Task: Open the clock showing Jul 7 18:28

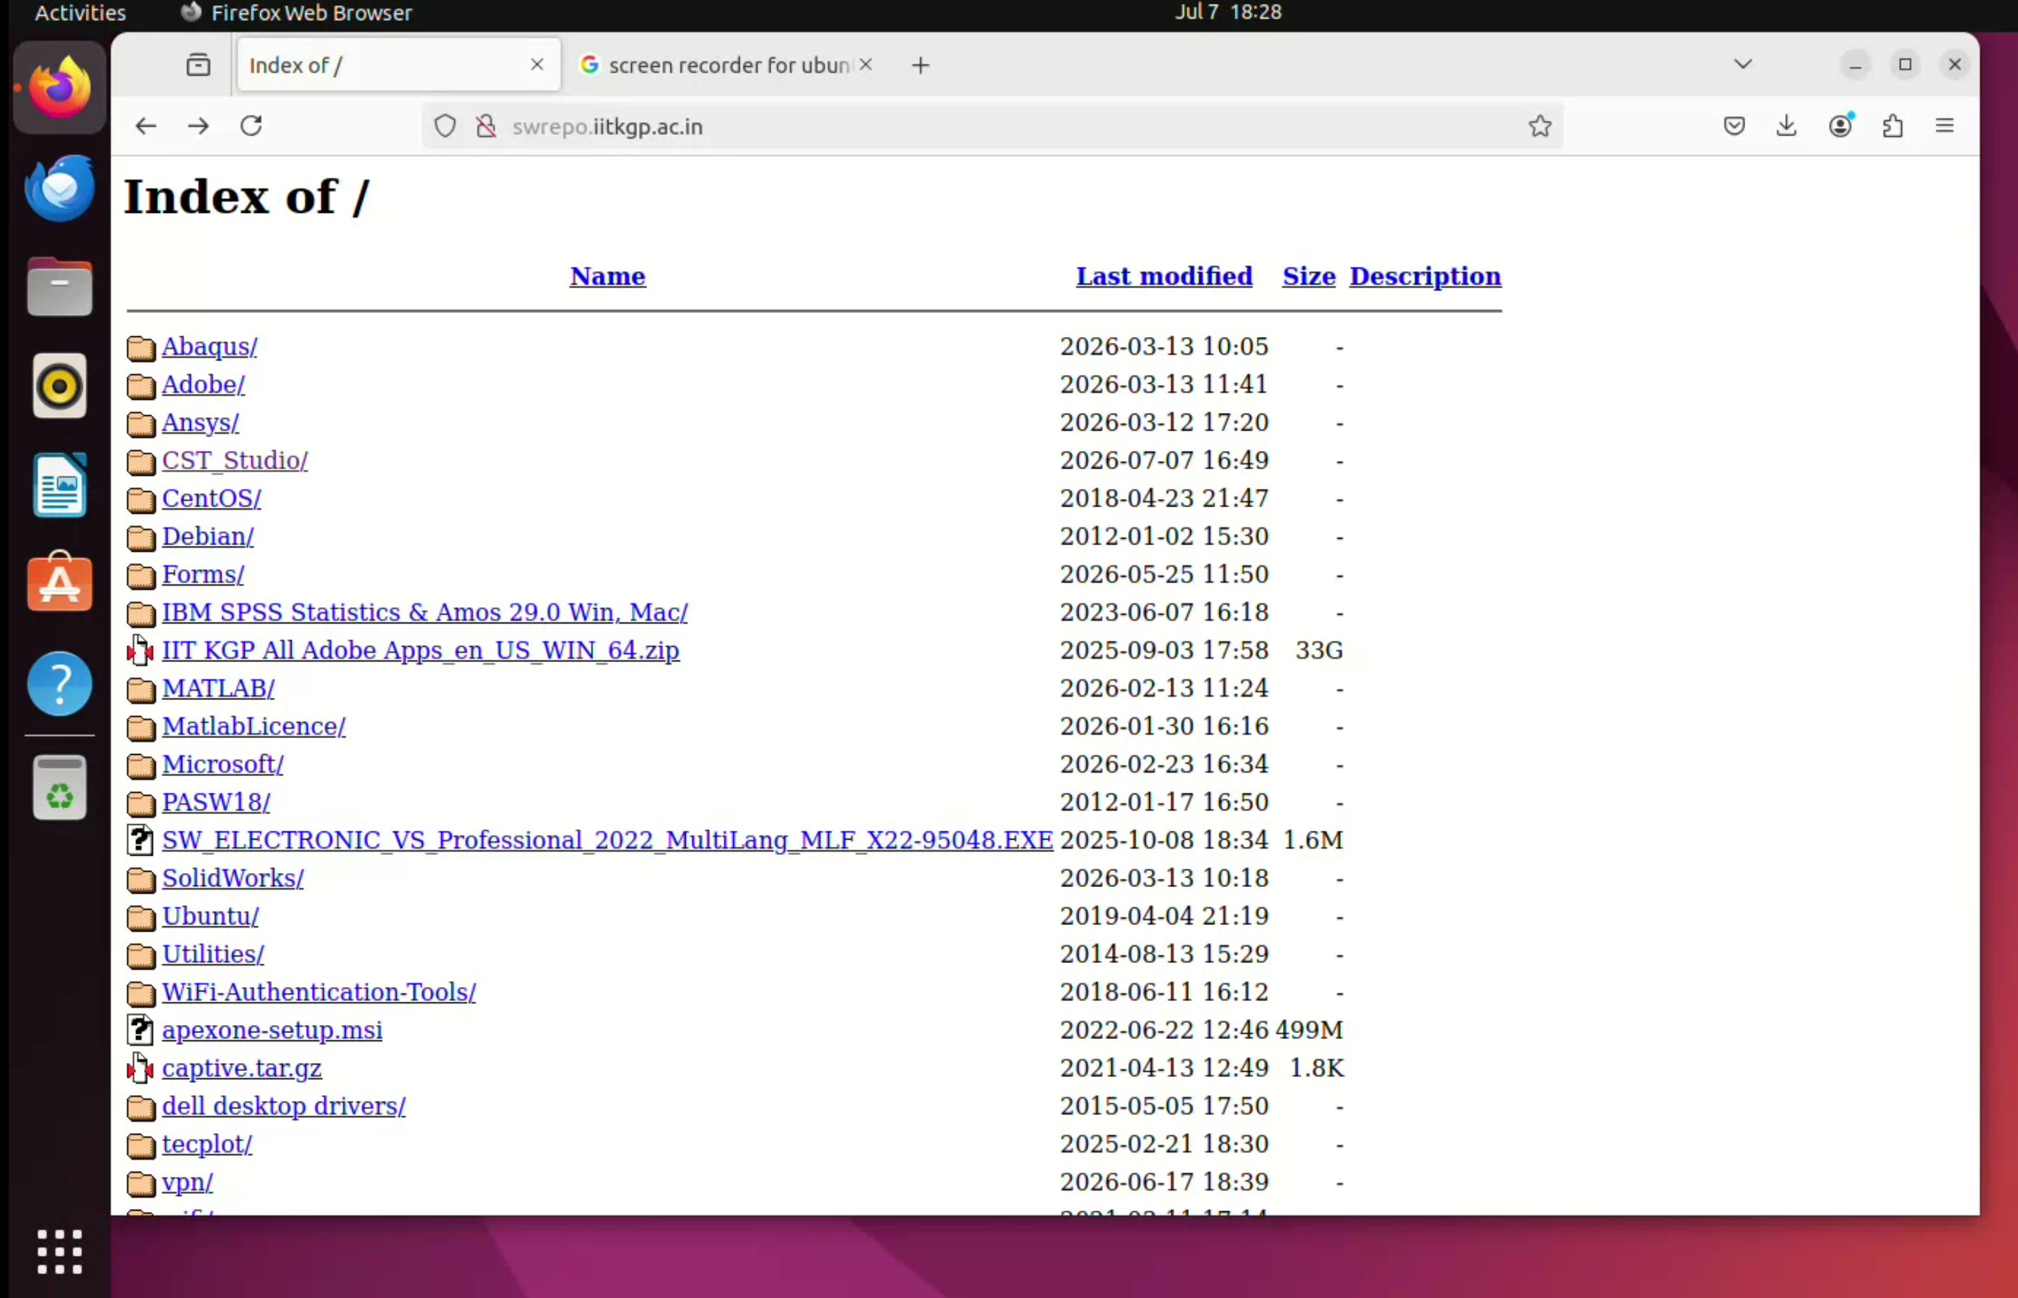Action: pos(1229,12)
